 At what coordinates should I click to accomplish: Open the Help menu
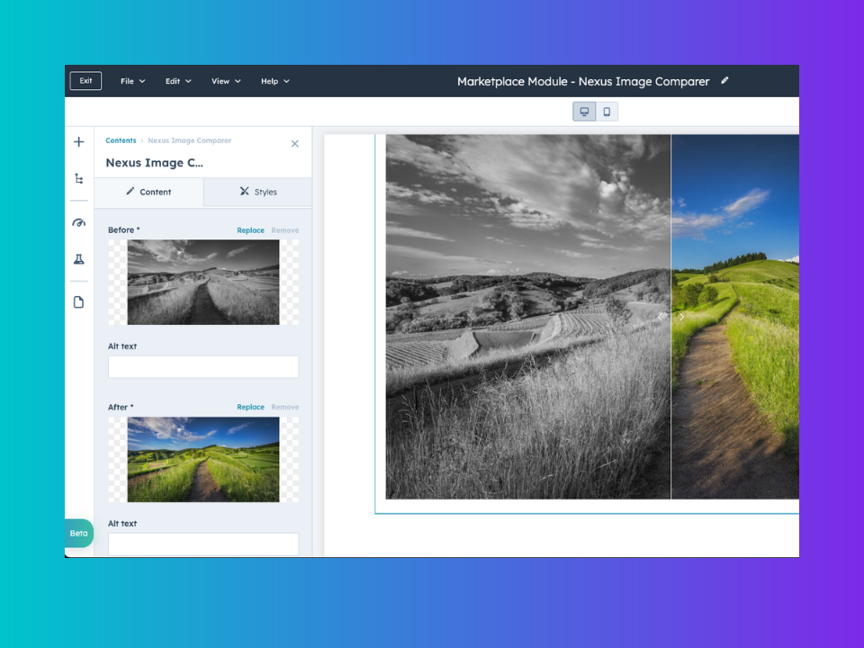274,81
